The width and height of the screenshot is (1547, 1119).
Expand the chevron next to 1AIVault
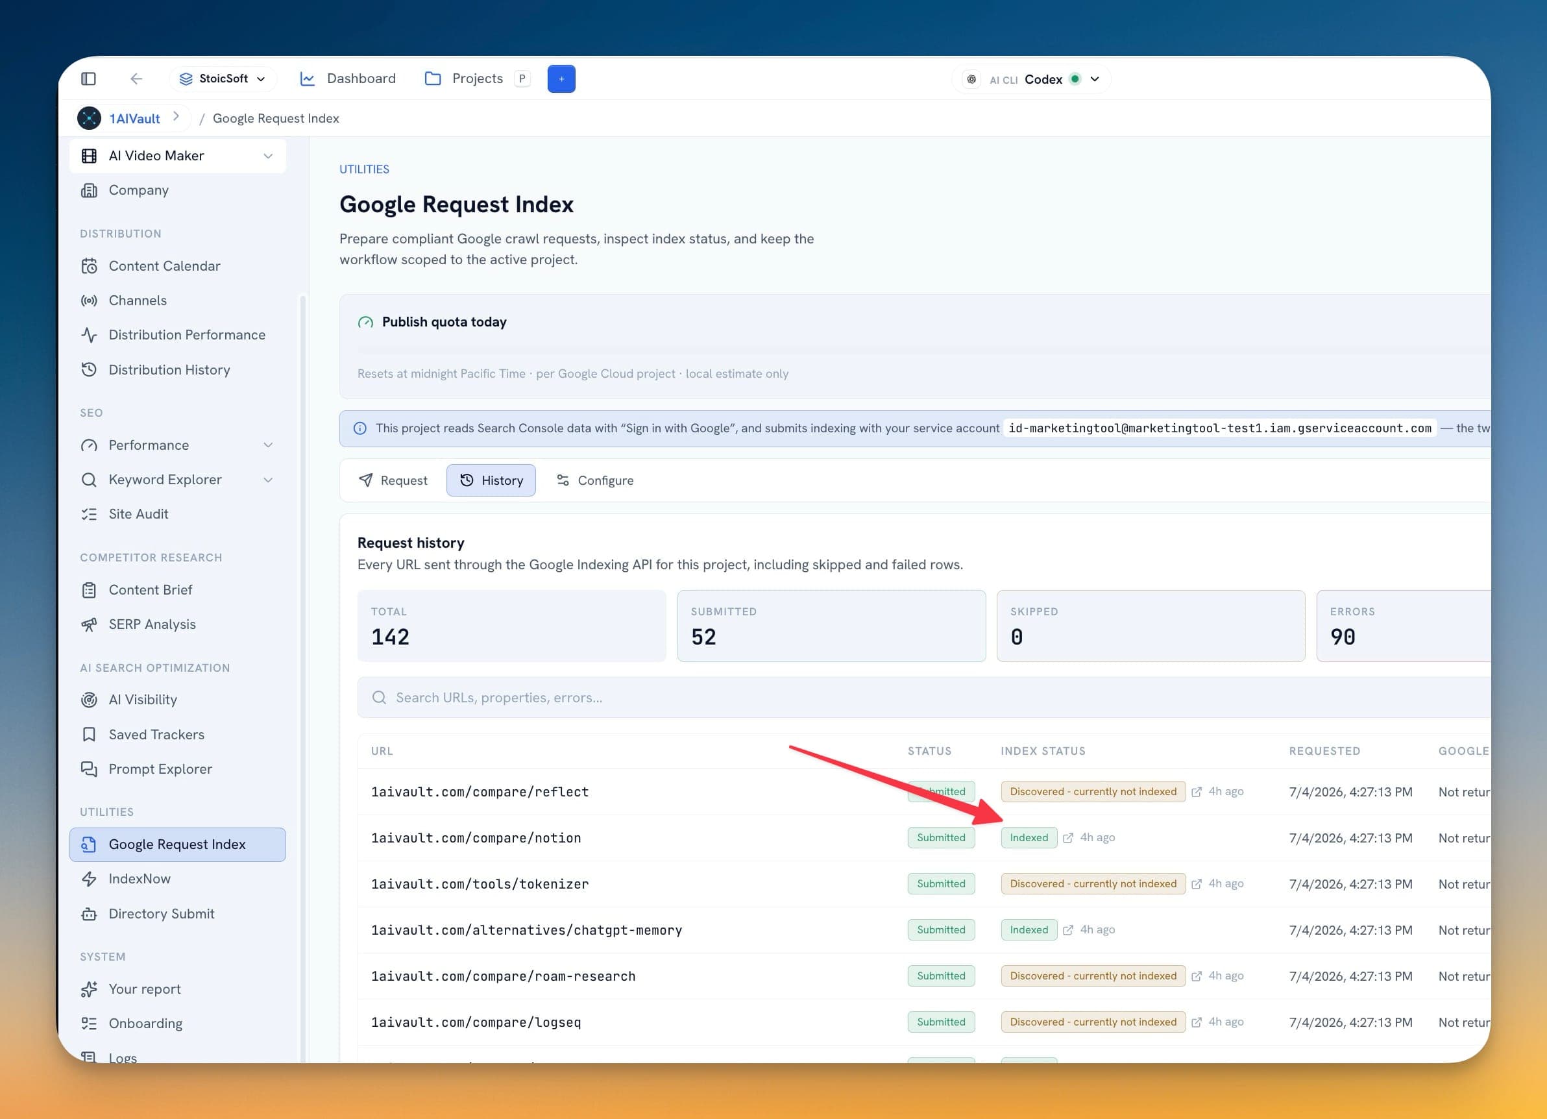click(176, 117)
